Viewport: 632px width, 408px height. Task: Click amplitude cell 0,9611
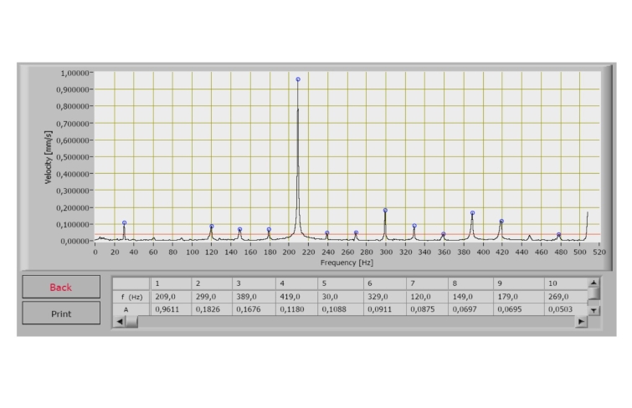coord(171,309)
